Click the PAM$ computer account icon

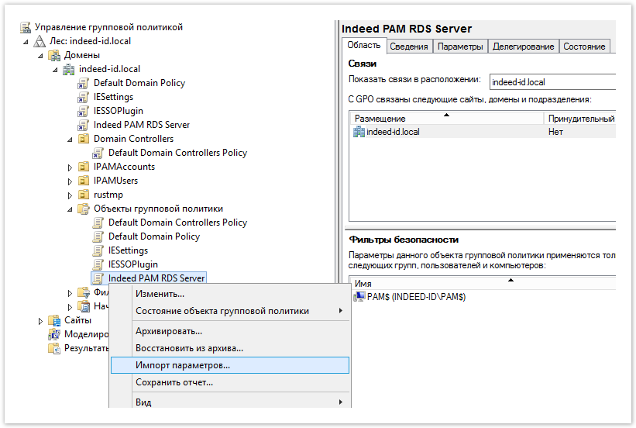(x=359, y=297)
